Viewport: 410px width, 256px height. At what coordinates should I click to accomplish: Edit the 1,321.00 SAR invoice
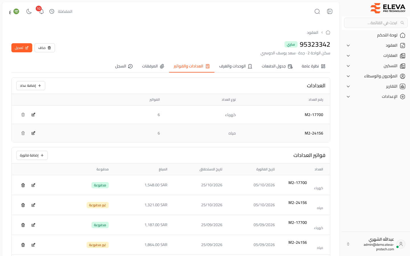(x=33, y=205)
